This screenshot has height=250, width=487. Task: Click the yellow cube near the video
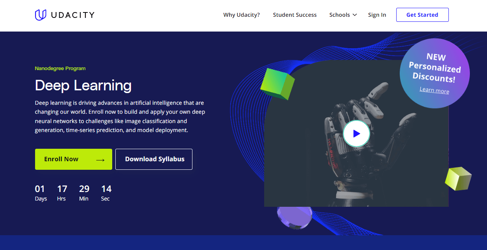[458, 180]
